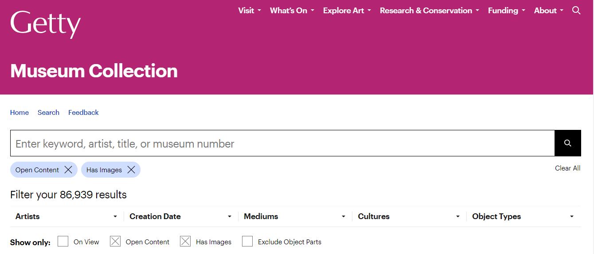The image size is (594, 254).
Task: Submit search with black magnifier button
Action: (x=567, y=143)
